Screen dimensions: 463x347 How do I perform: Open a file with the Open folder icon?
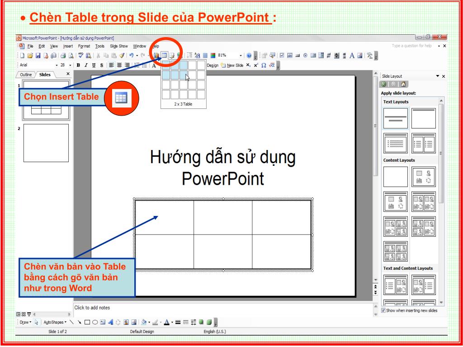(x=30, y=56)
